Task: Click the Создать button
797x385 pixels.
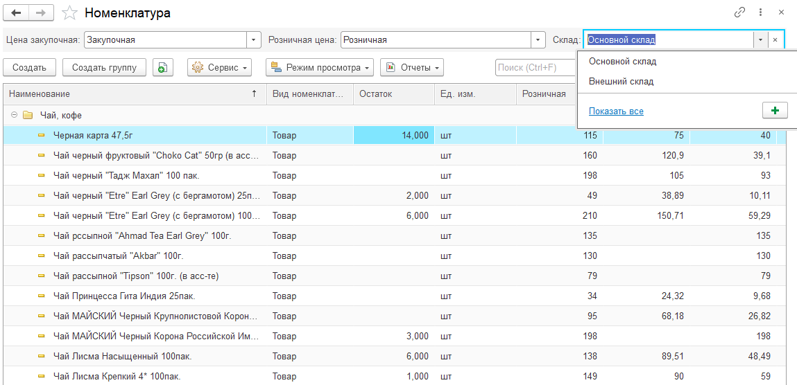Action: [x=30, y=67]
